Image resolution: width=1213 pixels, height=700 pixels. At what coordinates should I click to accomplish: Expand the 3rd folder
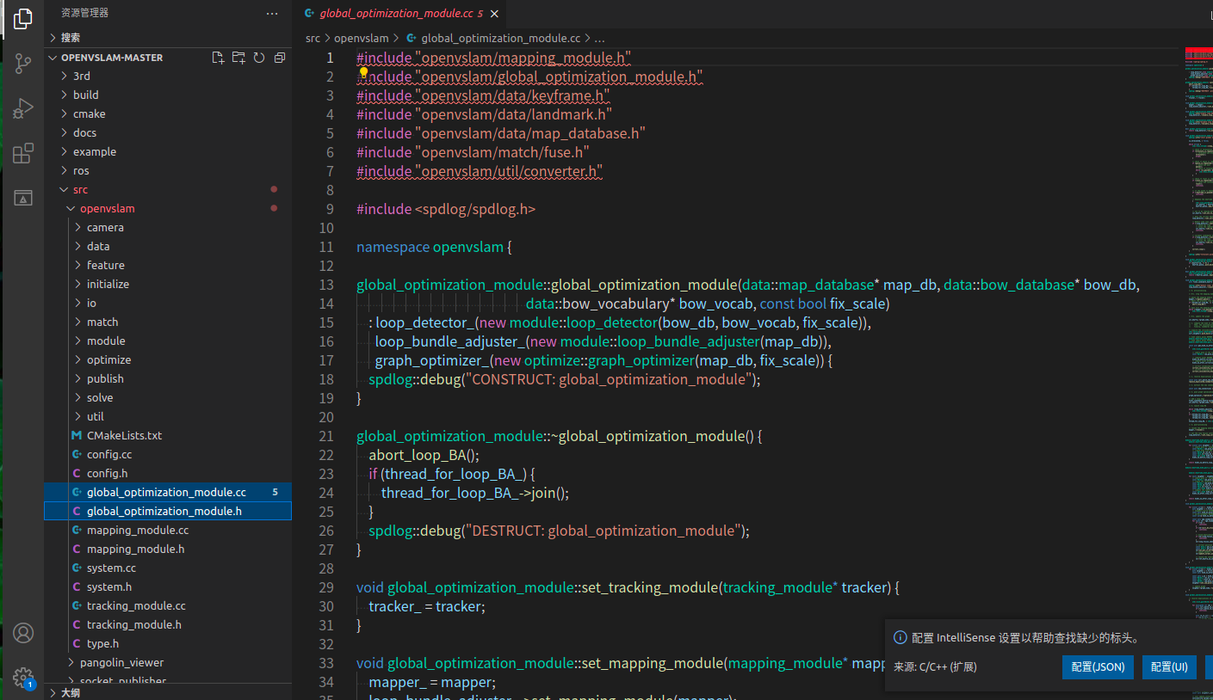click(x=82, y=76)
